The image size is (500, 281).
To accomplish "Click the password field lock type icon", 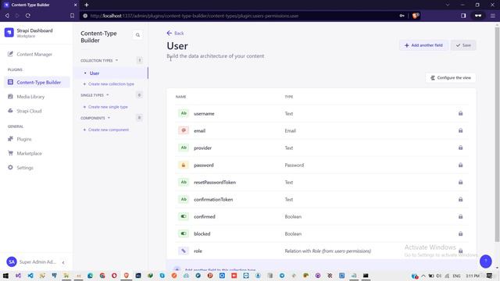I will click(x=184, y=165).
